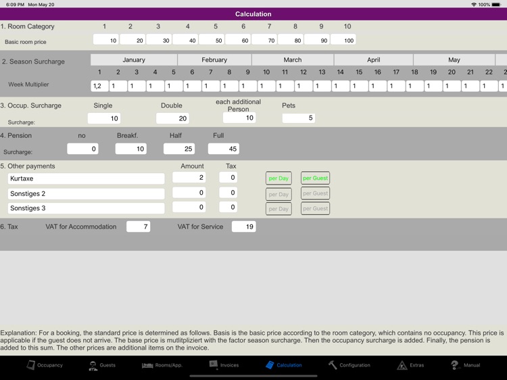Open the Extras triangle icon
This screenshot has height=380, width=507.
click(x=402, y=365)
